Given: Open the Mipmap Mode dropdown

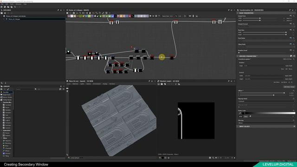Looking at the screenshot, I should [x=266, y=101].
